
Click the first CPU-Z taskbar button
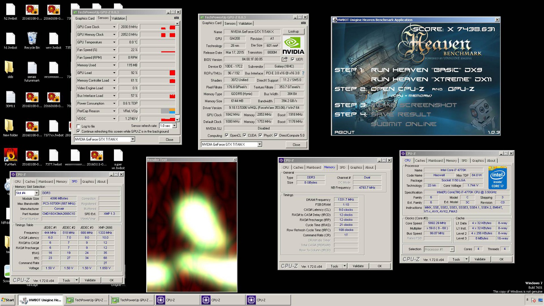pos(178,300)
